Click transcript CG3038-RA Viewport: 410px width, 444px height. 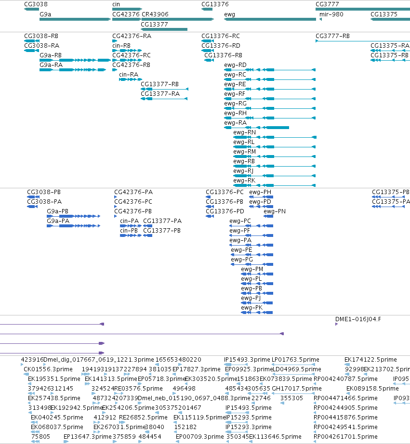[x=32, y=51]
